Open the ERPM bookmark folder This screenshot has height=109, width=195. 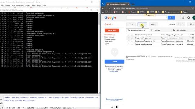point(151,12)
